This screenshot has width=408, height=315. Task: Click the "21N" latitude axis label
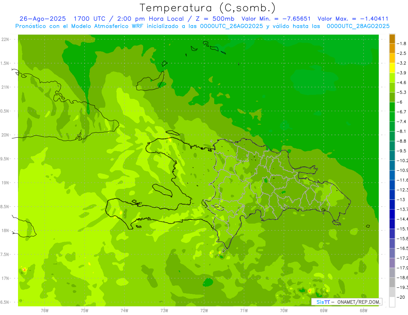(x=6, y=87)
